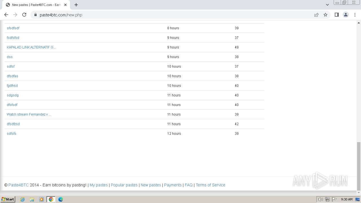Image resolution: width=361 pixels, height=203 pixels.
Task: Click the page vertical scrollbar thumb
Action: (359, 166)
